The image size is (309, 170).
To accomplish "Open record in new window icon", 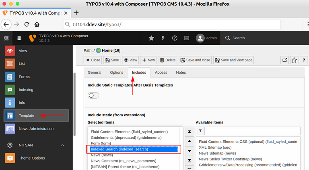I will coord(284,60).
